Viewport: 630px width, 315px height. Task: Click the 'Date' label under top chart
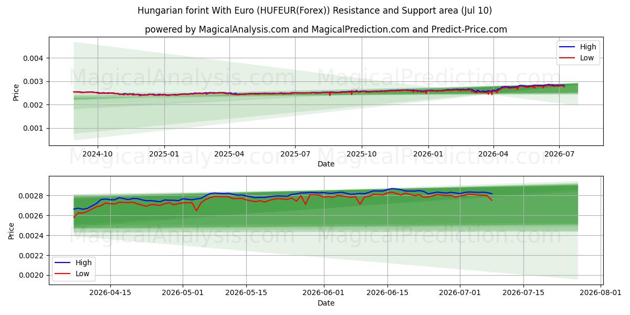(x=326, y=164)
